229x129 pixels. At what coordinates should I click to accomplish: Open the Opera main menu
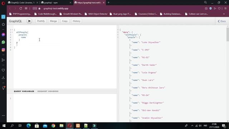3,3
